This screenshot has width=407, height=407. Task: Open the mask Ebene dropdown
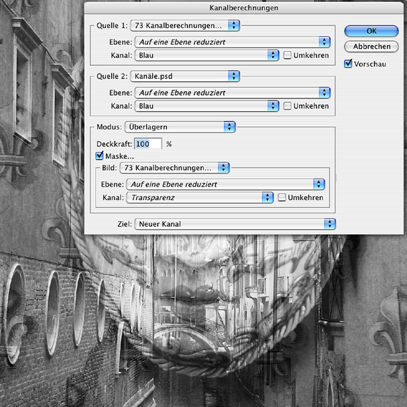[x=225, y=184]
